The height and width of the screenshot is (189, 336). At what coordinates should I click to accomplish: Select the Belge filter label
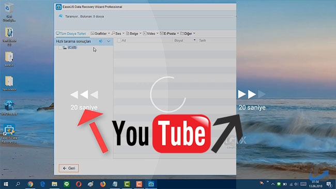[134, 34]
